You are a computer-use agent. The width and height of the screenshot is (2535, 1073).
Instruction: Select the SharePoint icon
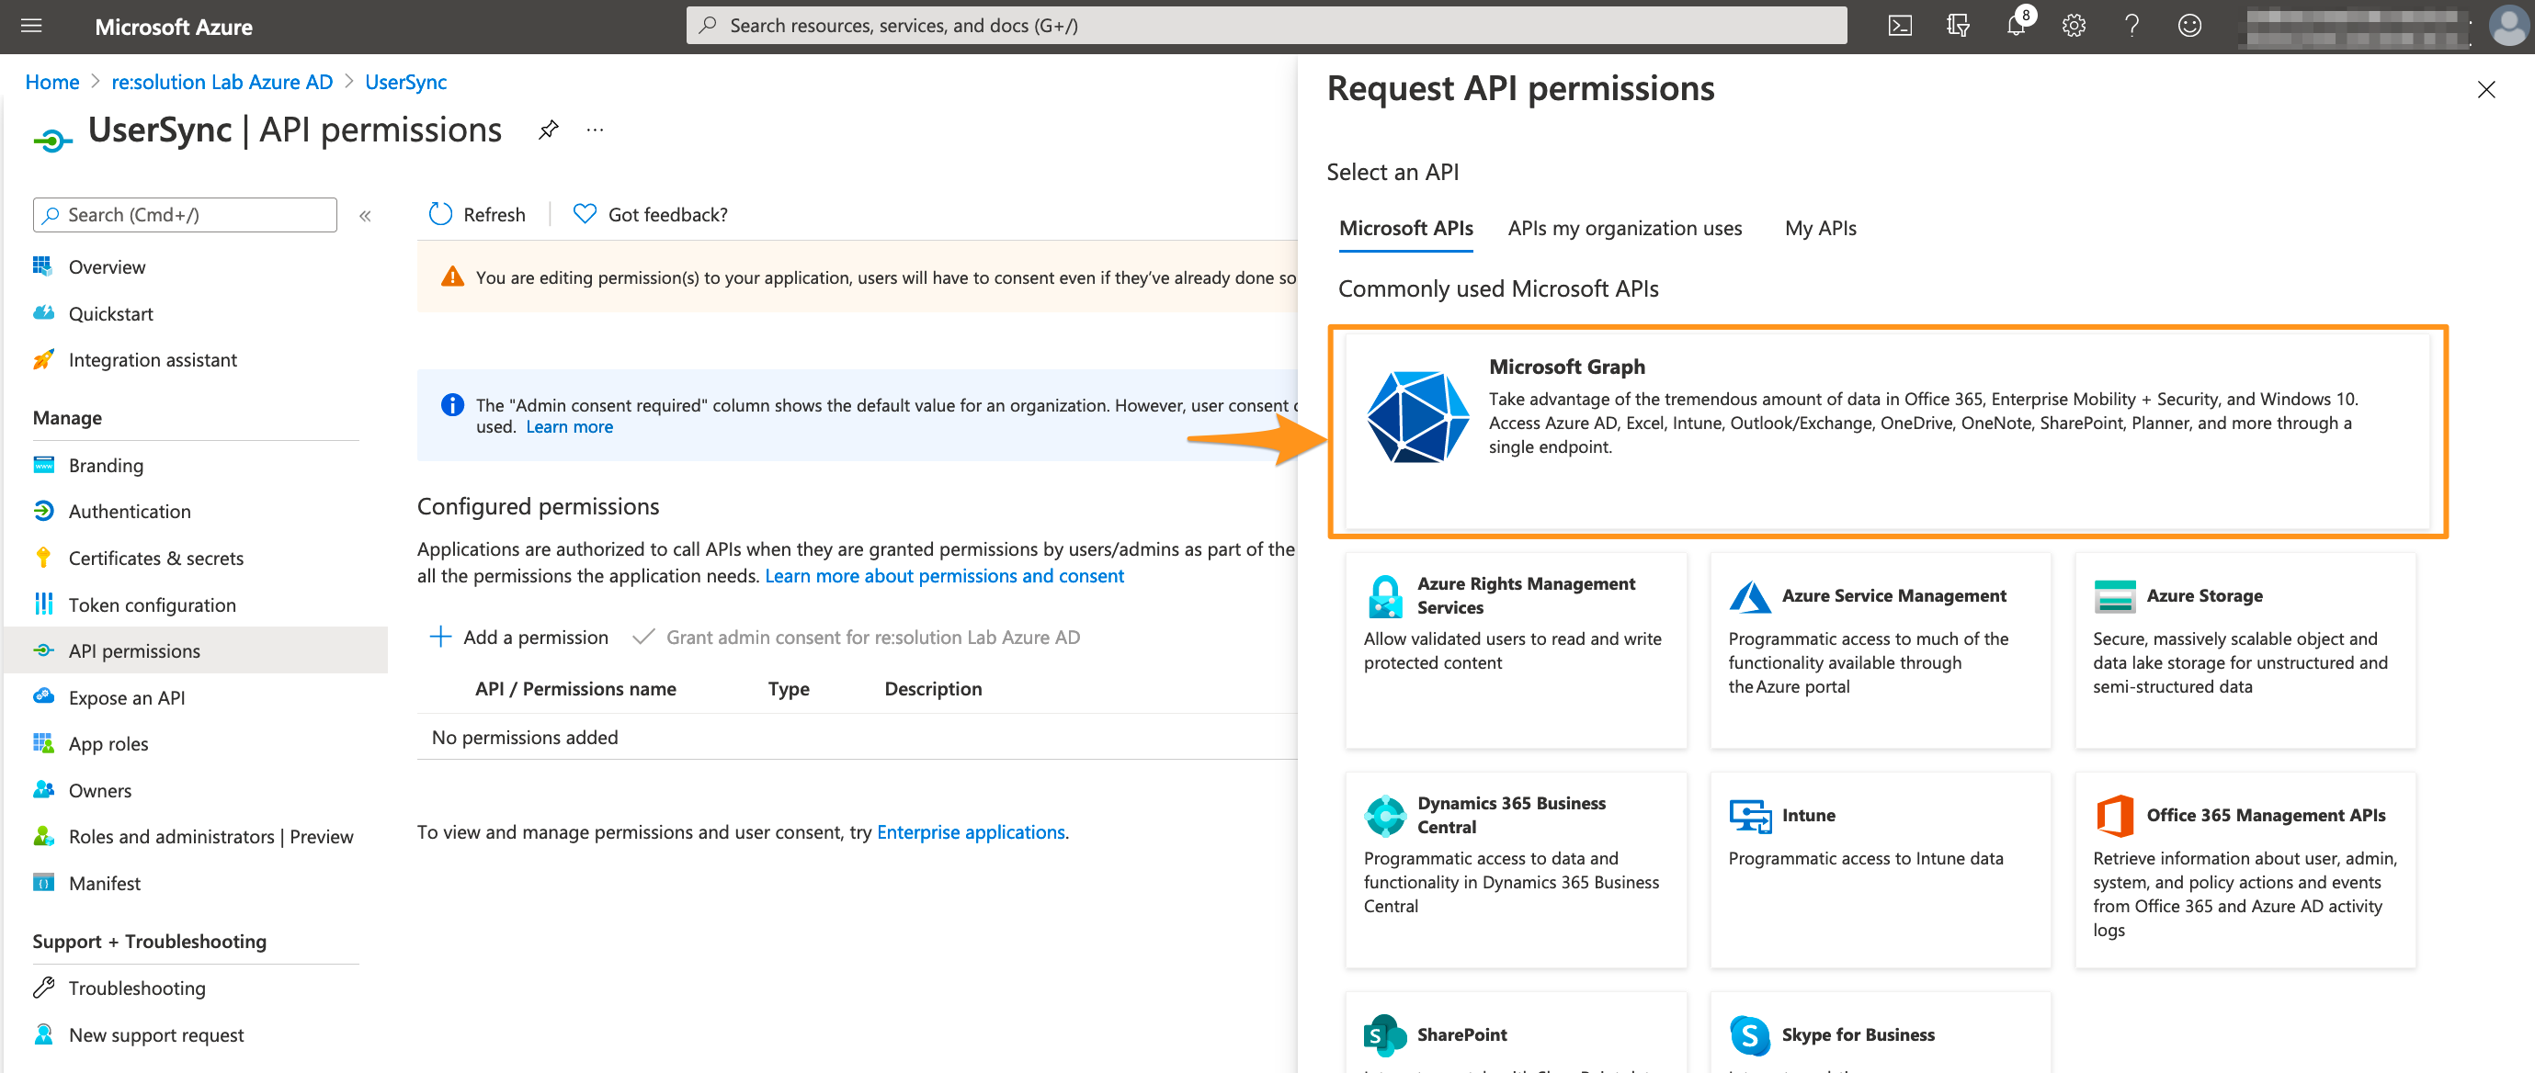point(1384,1034)
